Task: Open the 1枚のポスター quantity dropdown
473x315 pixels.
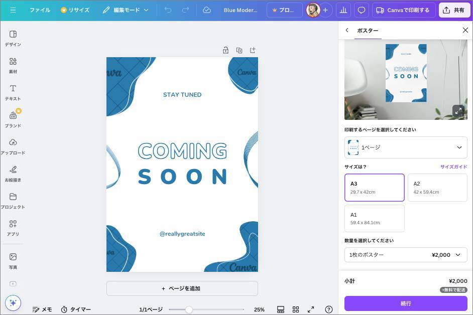Action: tap(405, 255)
